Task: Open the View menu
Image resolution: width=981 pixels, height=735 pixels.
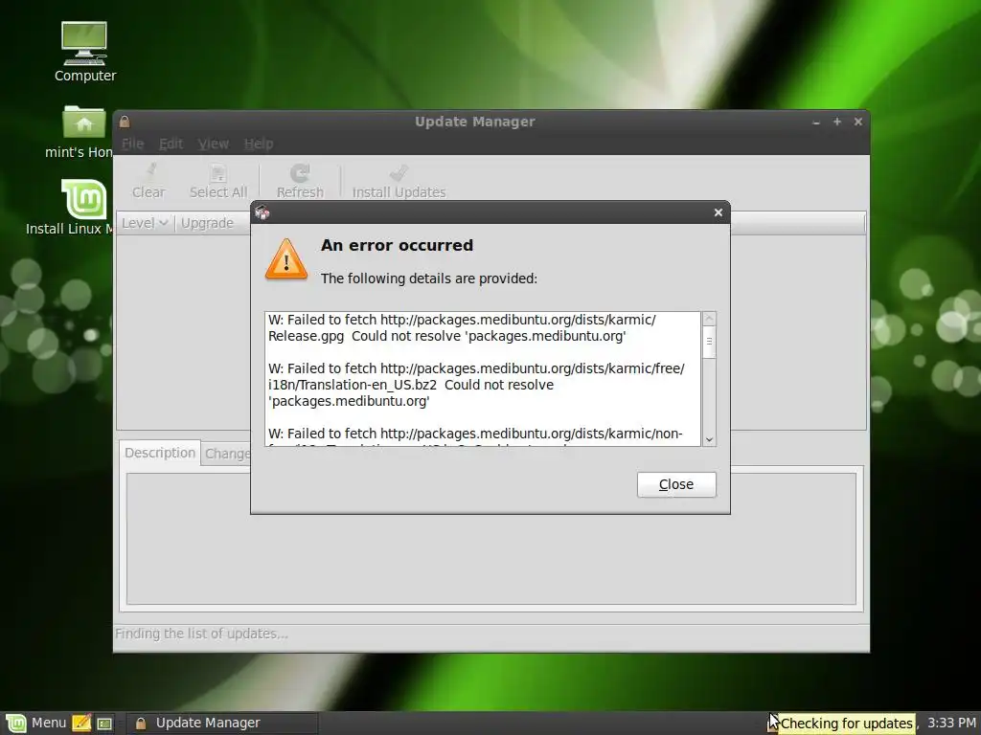Action: [x=214, y=144]
